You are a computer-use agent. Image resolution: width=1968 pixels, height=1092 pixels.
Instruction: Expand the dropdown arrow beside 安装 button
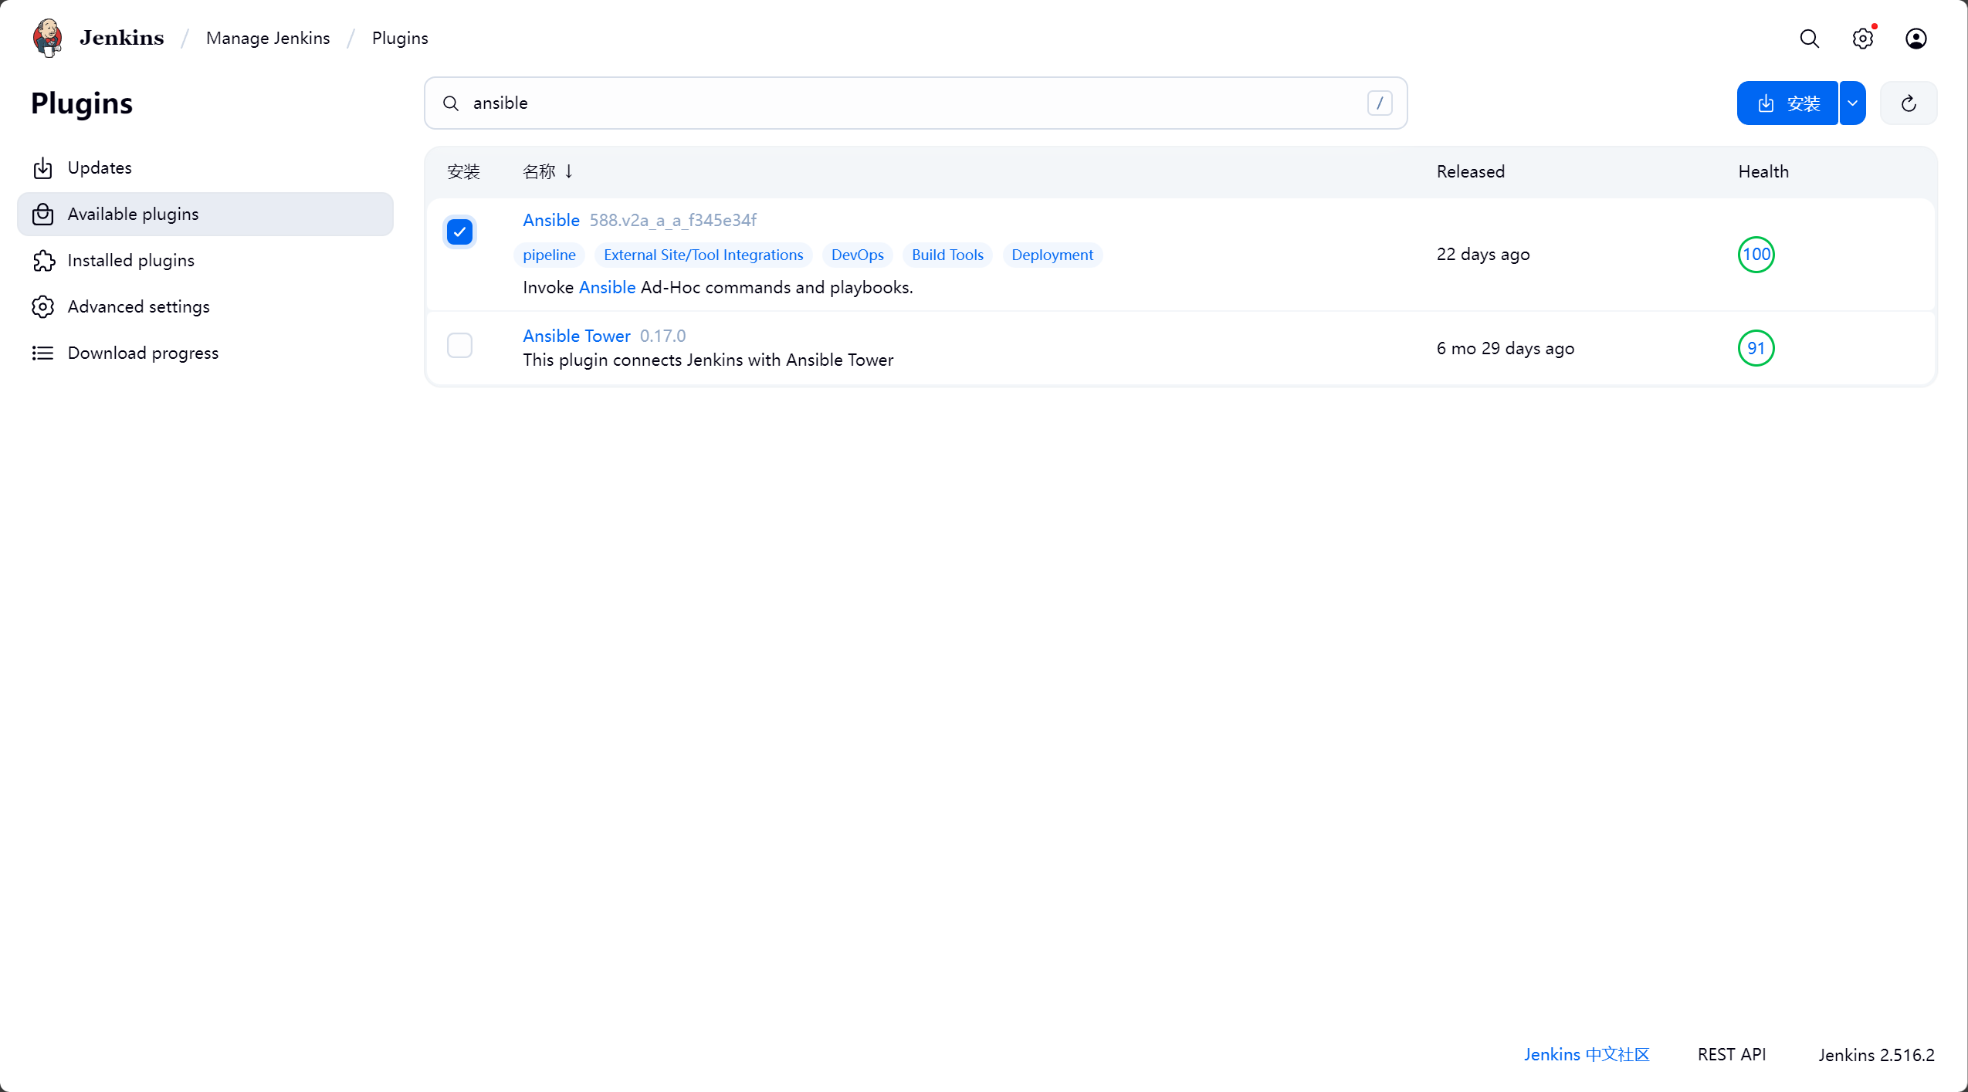tap(1852, 103)
